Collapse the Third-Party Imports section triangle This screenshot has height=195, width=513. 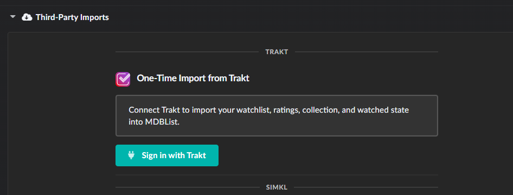(x=13, y=17)
